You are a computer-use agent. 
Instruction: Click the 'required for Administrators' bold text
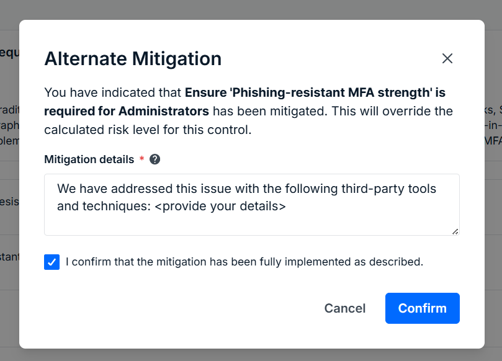(127, 111)
